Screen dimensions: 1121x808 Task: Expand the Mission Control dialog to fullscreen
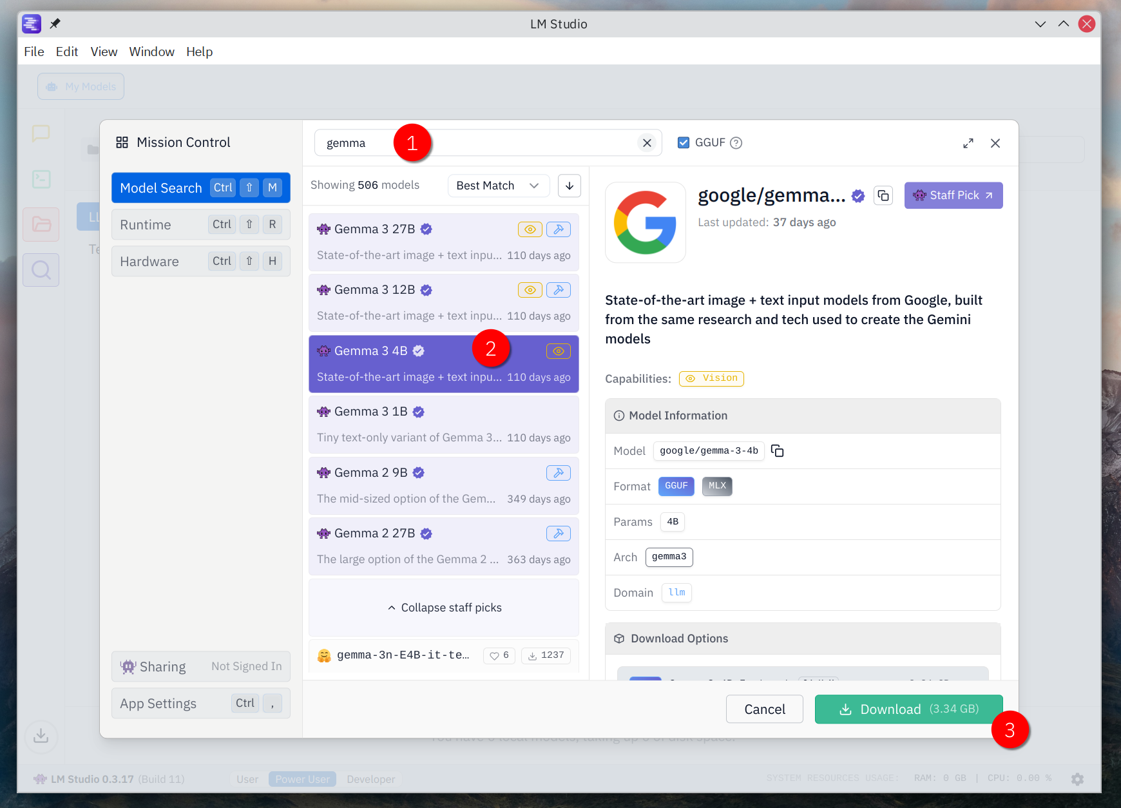coord(968,143)
